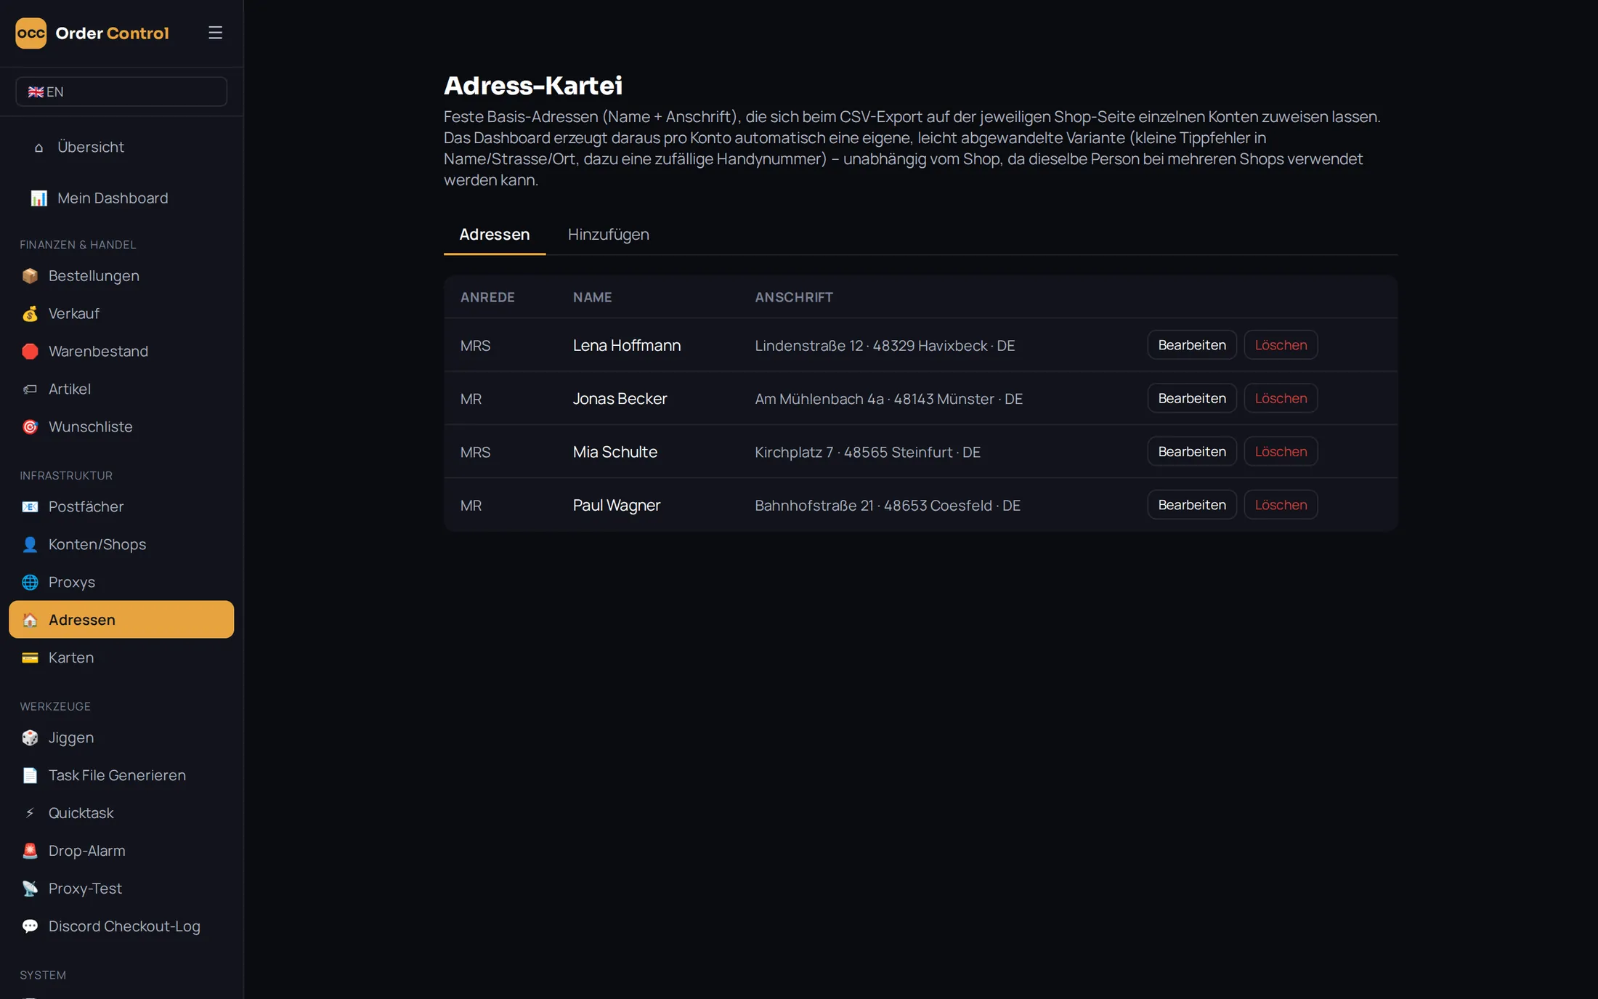Open Bestellungen via its package icon
The height and width of the screenshot is (999, 1598).
(30, 276)
